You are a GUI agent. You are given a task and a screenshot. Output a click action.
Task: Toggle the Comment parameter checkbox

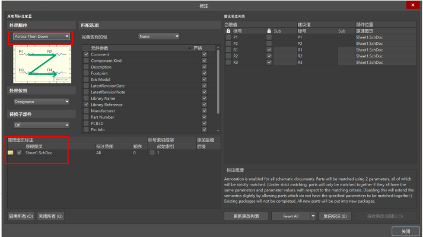(86, 55)
